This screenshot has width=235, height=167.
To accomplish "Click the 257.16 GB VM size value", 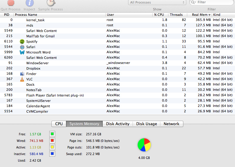I will [x=93, y=134].
